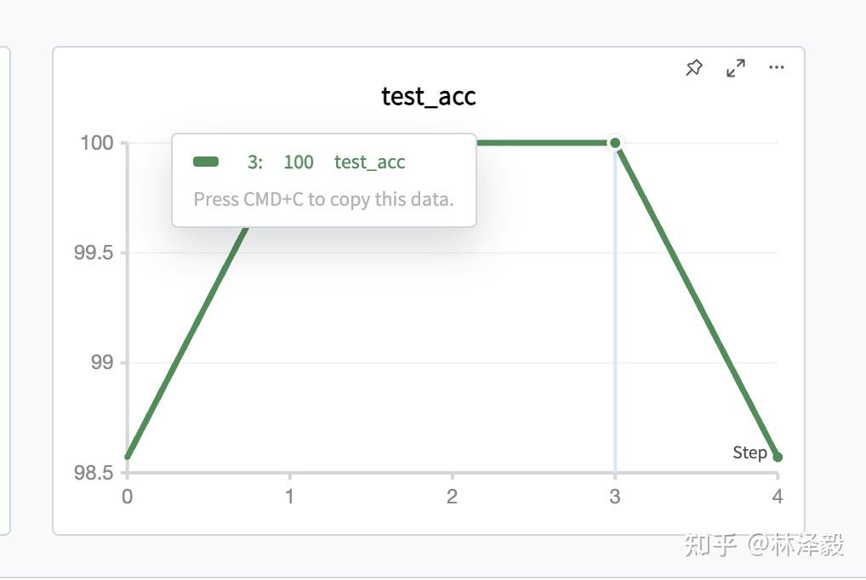This screenshot has width=866, height=580.
Task: Expand test_acc chart to fullscreen
Action: [736, 68]
